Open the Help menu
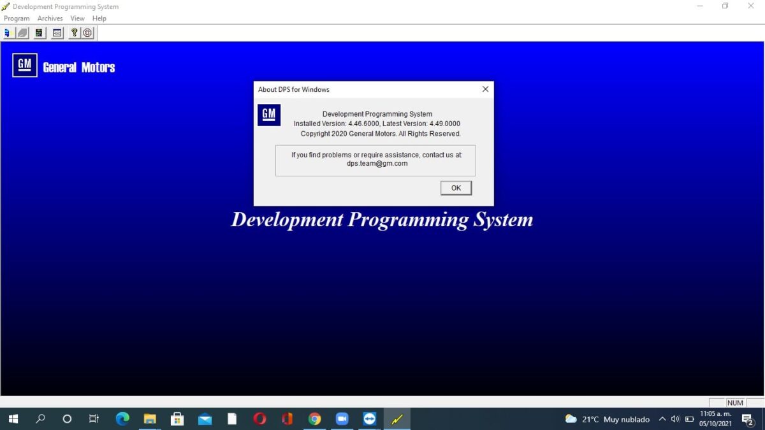This screenshot has width=765, height=430. click(x=99, y=18)
